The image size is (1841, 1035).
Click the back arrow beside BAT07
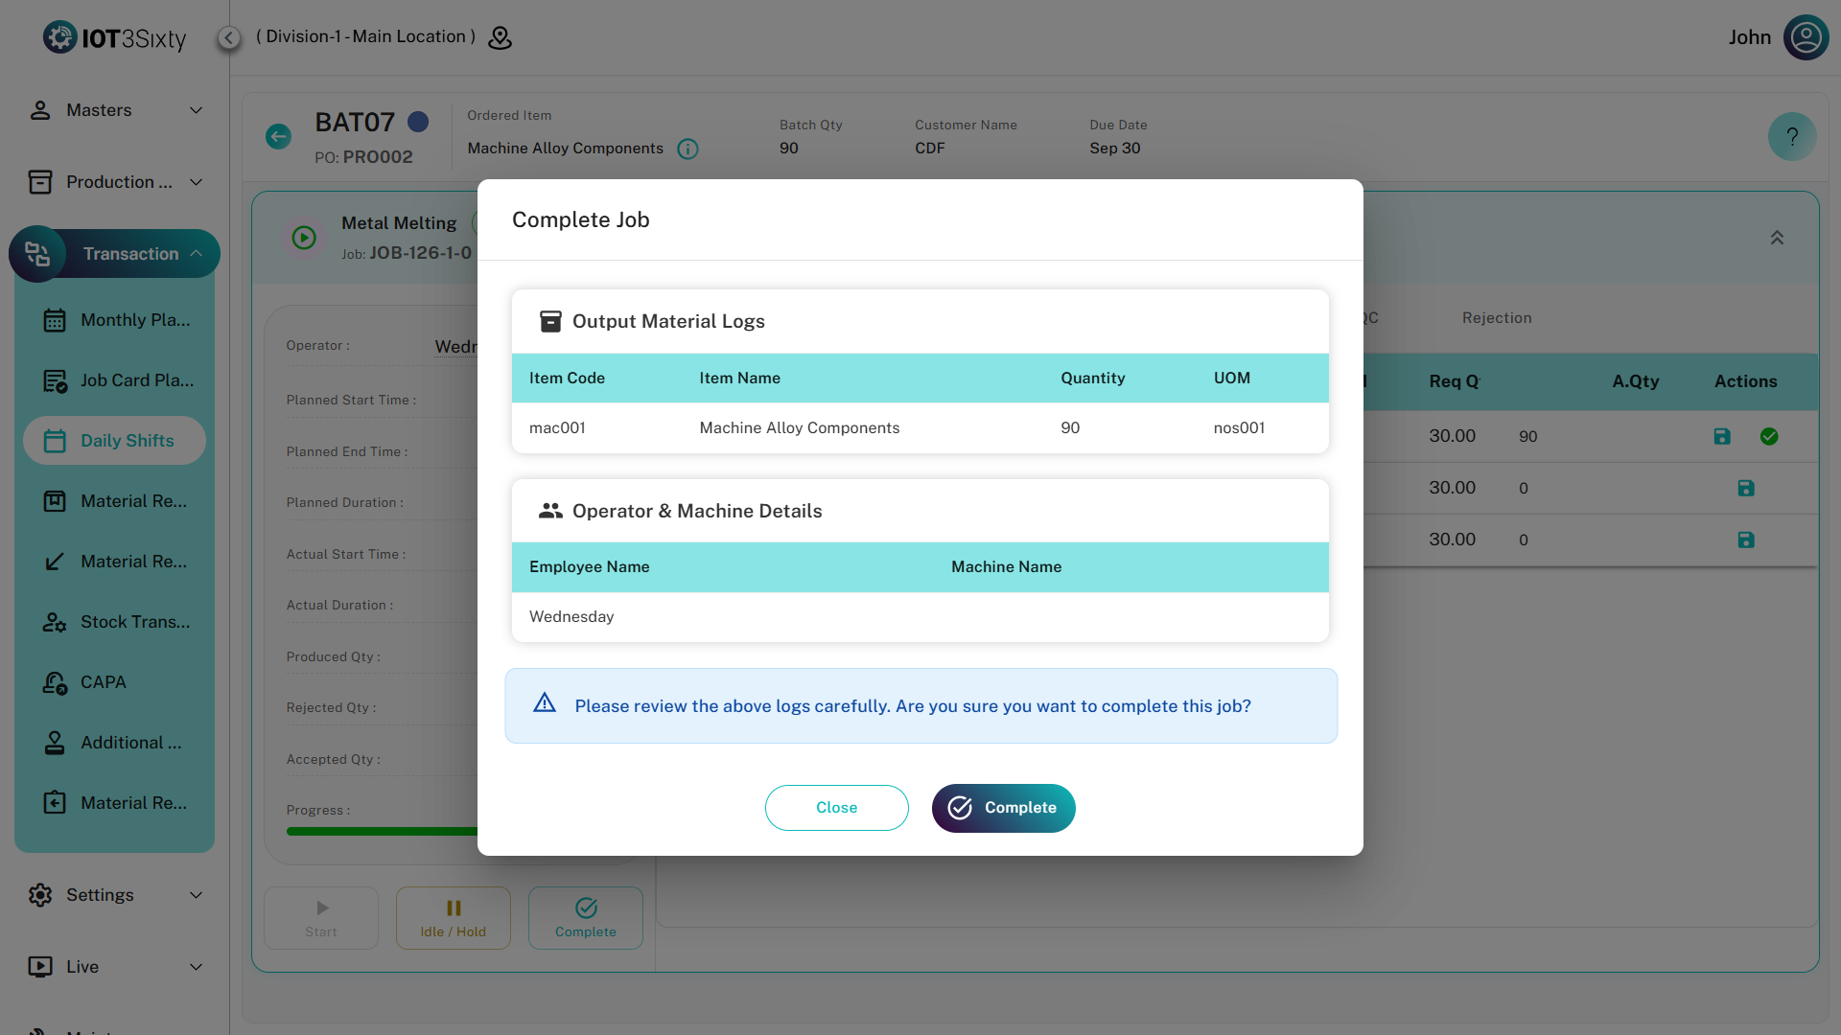pos(278,137)
